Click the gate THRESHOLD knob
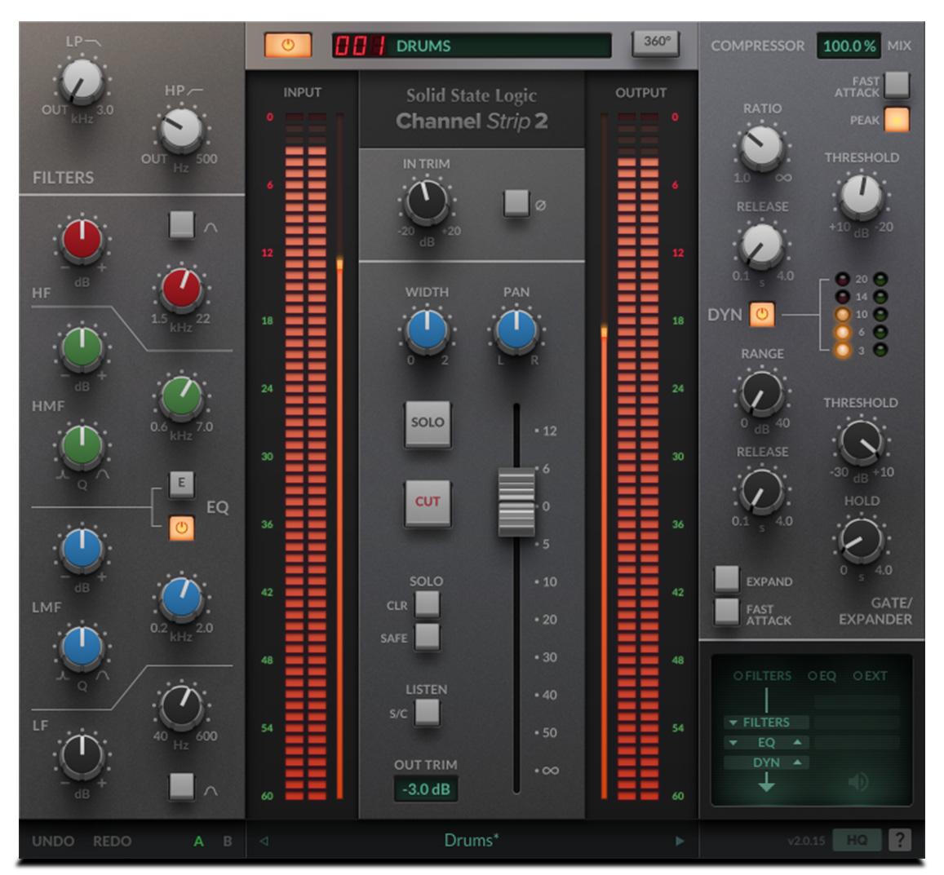Viewport: 944px width, 875px height. pyautogui.click(x=861, y=441)
